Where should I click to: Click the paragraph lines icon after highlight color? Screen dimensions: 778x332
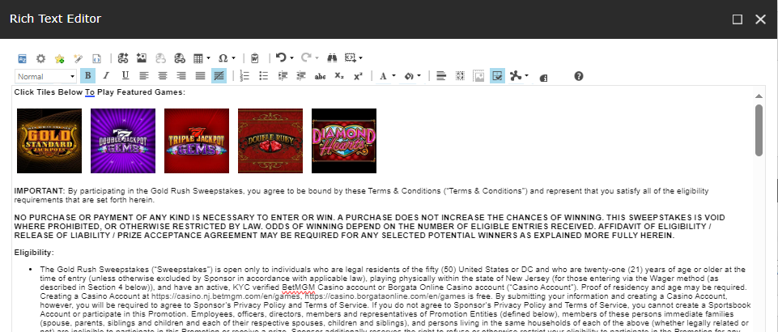(x=441, y=76)
